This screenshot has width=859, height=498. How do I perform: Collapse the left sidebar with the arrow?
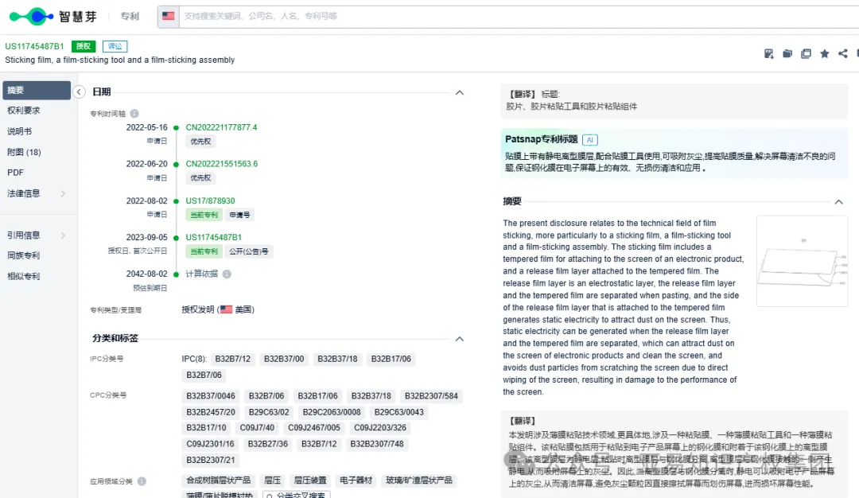point(79,91)
